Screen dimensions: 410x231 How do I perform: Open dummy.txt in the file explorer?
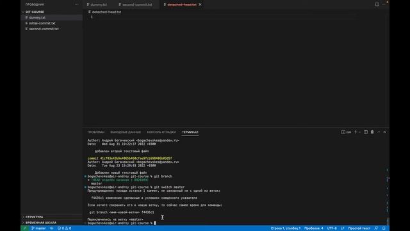pyautogui.click(x=52, y=17)
